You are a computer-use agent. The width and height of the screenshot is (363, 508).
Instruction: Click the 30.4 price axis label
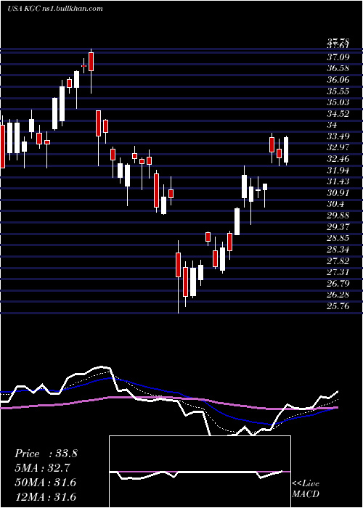(x=336, y=205)
